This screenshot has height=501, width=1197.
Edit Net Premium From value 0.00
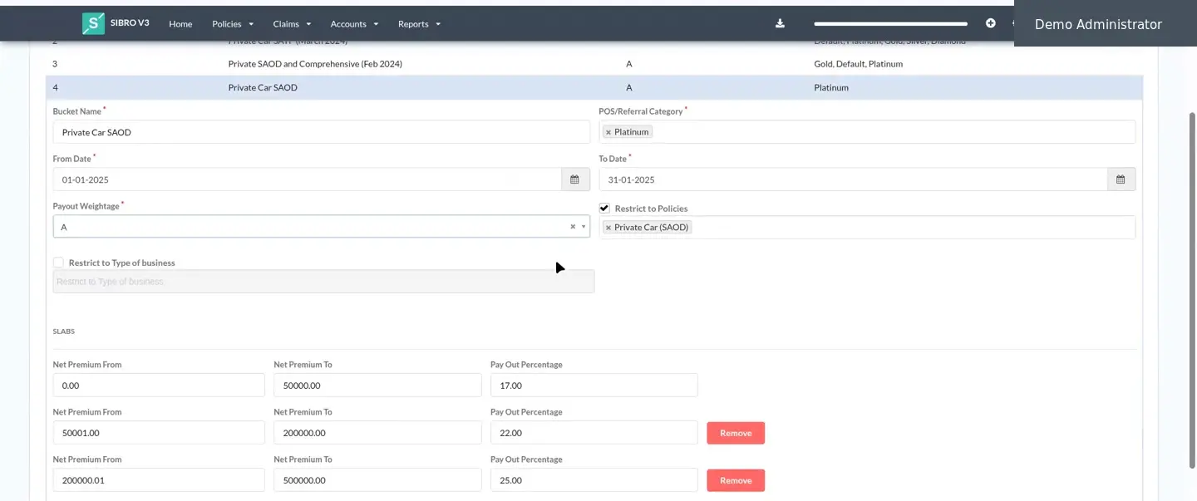(159, 386)
